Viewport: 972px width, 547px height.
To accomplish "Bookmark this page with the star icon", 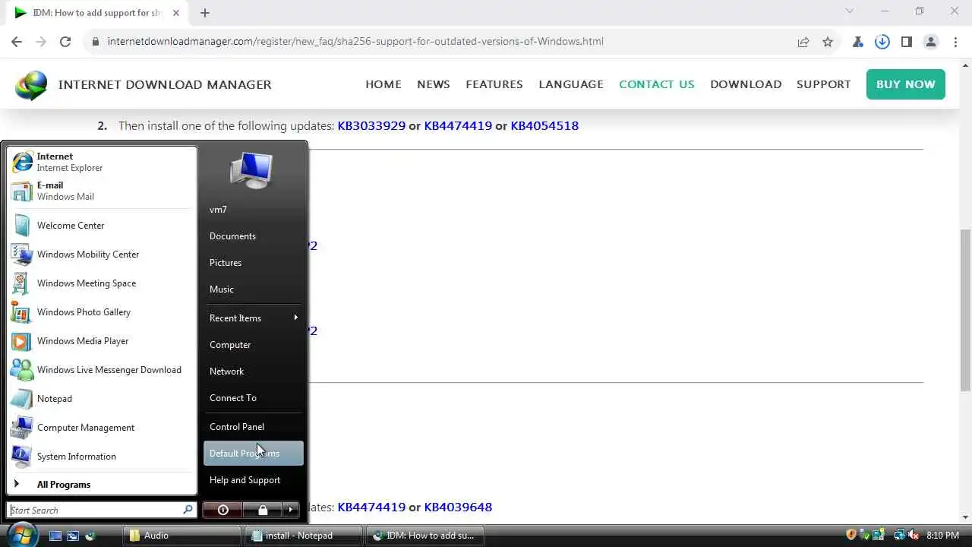I will tap(828, 42).
